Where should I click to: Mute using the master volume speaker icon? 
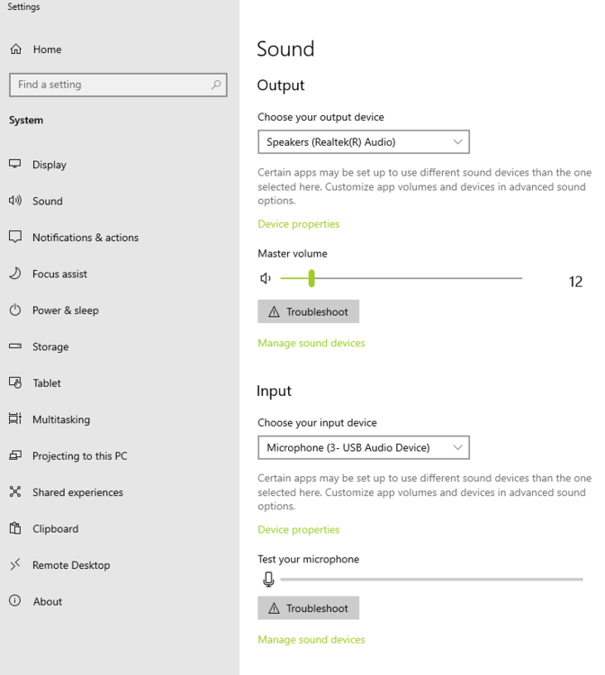[x=266, y=279]
